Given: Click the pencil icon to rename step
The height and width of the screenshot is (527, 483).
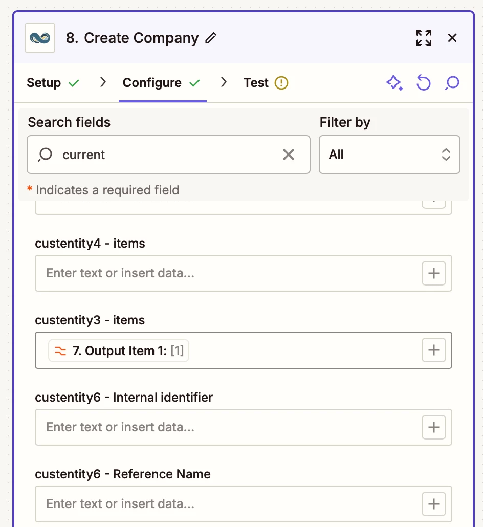Looking at the screenshot, I should [x=211, y=38].
